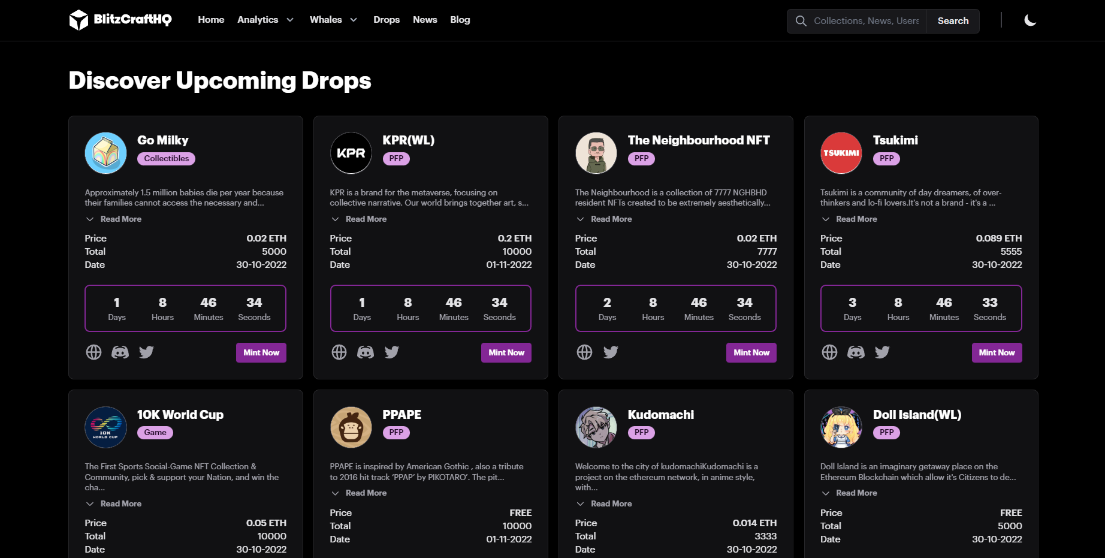The height and width of the screenshot is (558, 1105).
Task: Click the Kudomachi total 3333
Action: [765, 536]
